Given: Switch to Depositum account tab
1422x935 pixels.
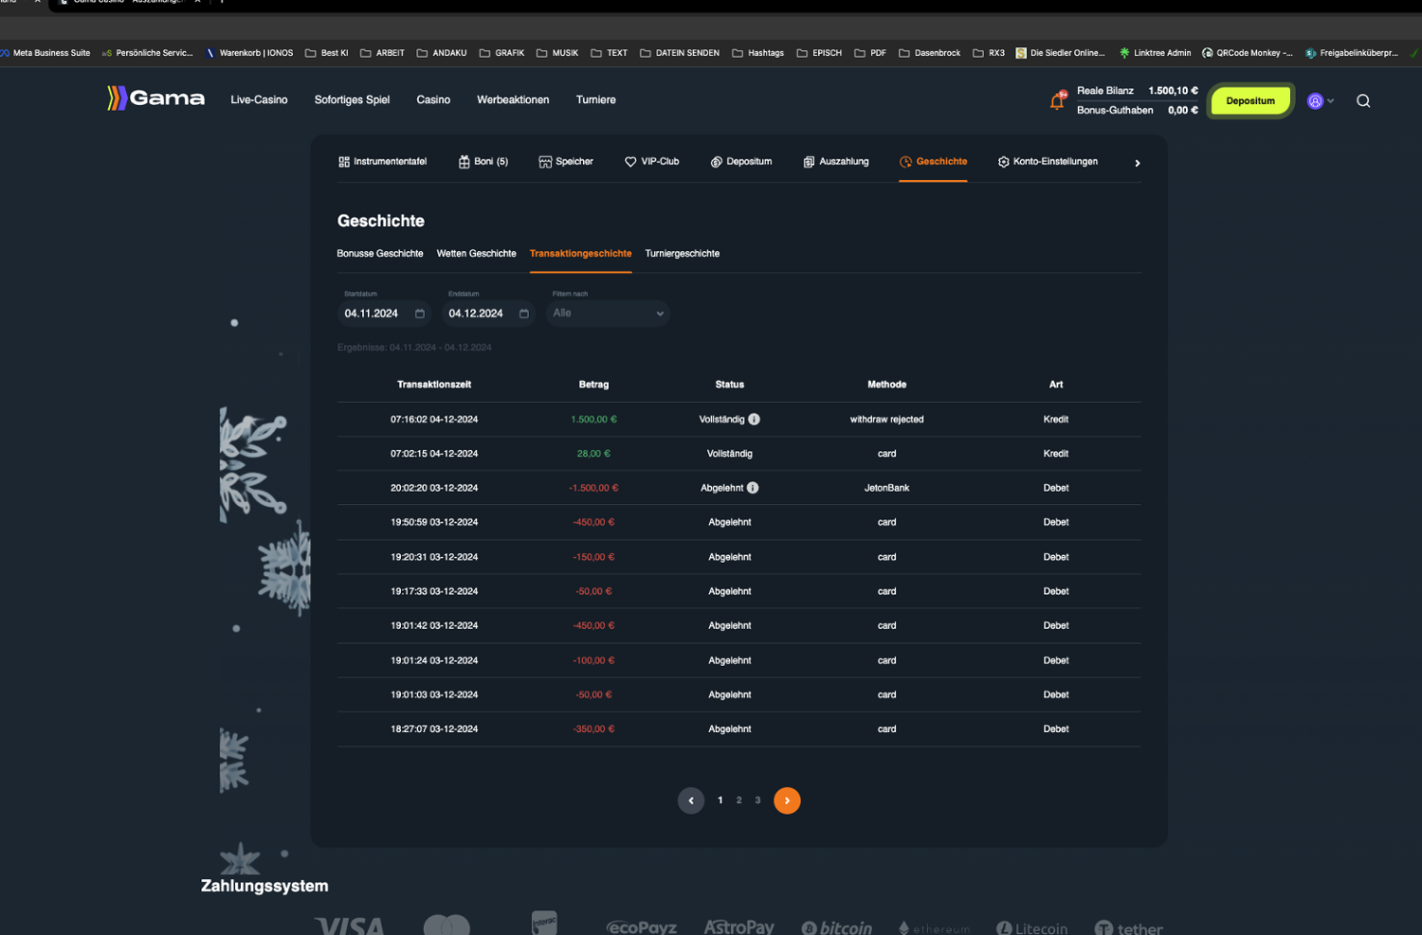Looking at the screenshot, I should coord(741,162).
